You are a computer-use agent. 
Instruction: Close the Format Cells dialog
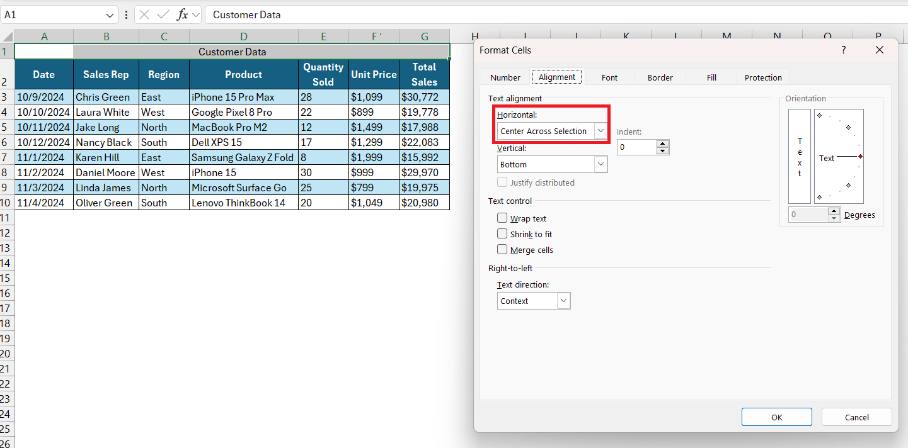[x=880, y=50]
